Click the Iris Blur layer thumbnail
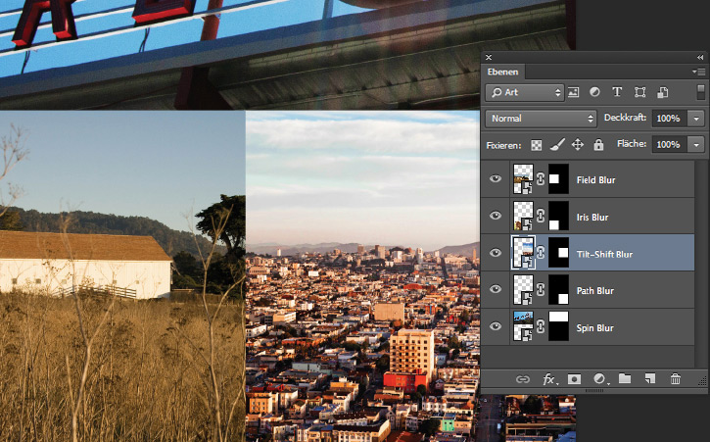 click(523, 216)
